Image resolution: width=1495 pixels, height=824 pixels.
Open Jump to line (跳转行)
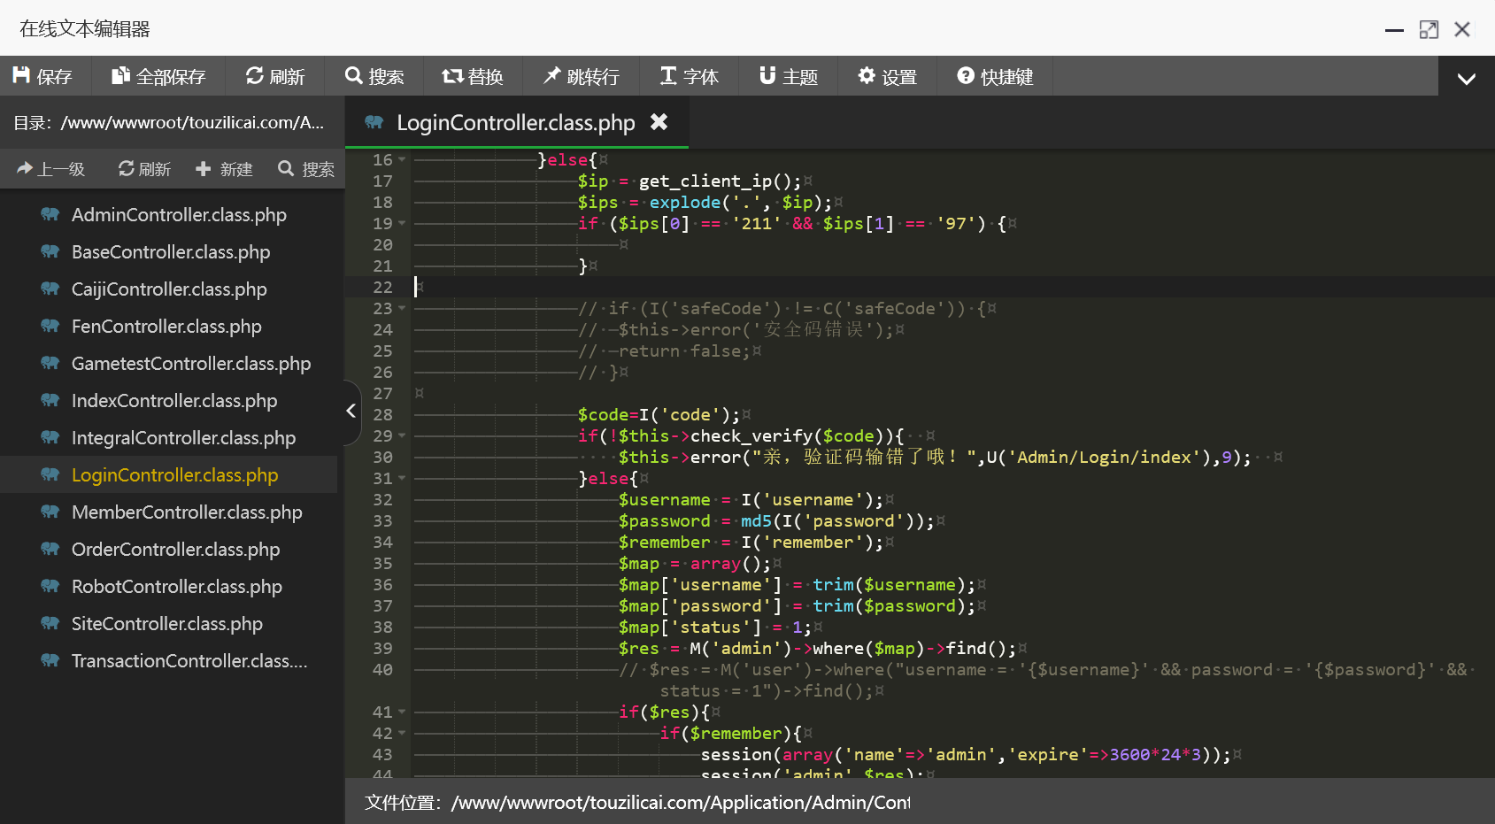[x=581, y=76]
